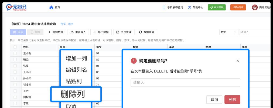Click 导出数据 button
The width and height of the screenshot is (273, 108).
point(101,32)
